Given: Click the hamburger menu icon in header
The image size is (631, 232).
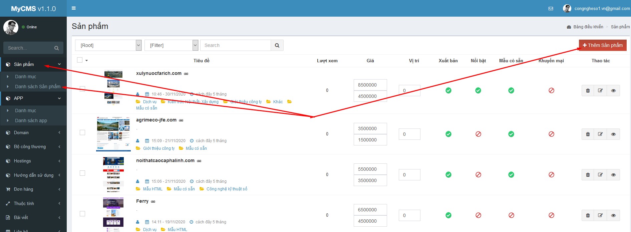Looking at the screenshot, I should (74, 8).
